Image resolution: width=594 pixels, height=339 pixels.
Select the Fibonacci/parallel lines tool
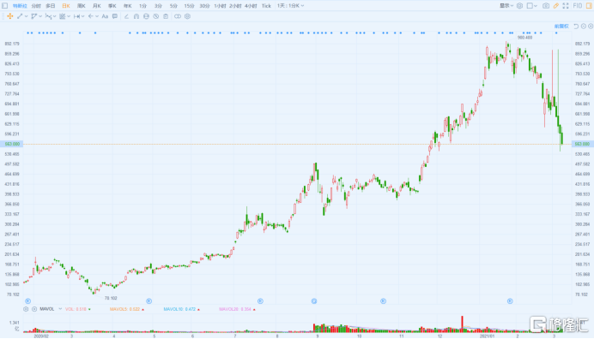62,16
